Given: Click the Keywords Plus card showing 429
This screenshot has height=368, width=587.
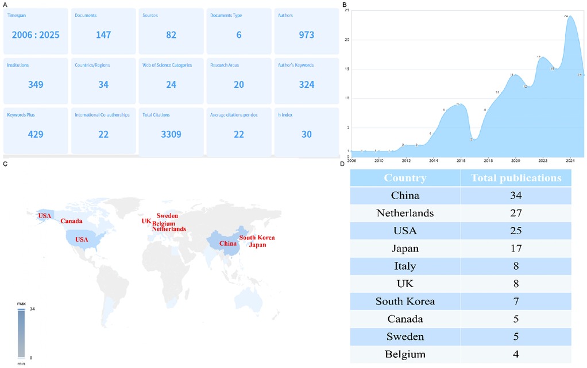Looking at the screenshot, I should click(36, 130).
